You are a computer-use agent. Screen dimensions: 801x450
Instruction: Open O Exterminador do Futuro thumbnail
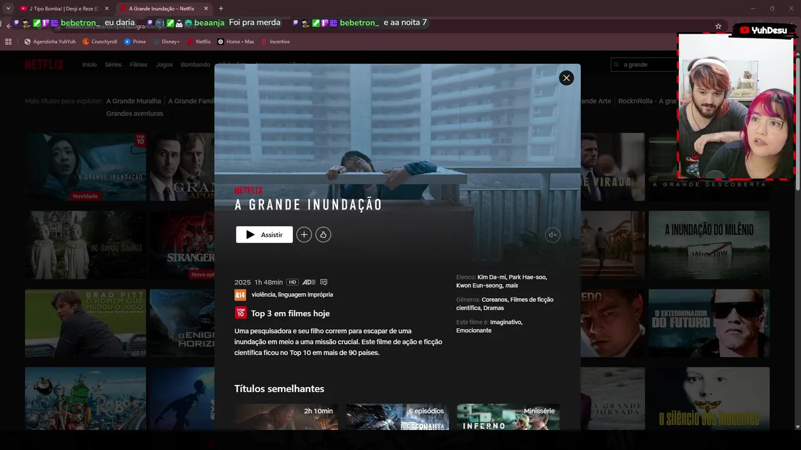[x=709, y=323]
